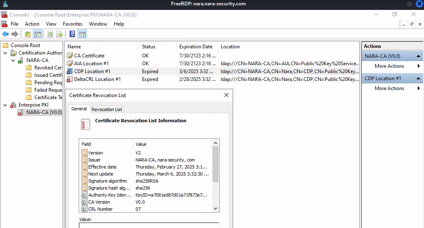The image size is (424, 228).
Task: Click the Export List toolbar icon
Action: coord(60,34)
